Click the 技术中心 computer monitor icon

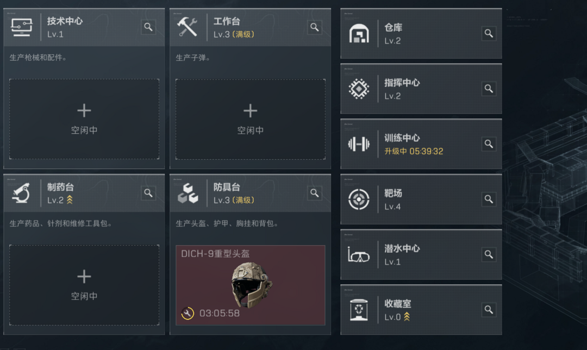click(x=21, y=27)
